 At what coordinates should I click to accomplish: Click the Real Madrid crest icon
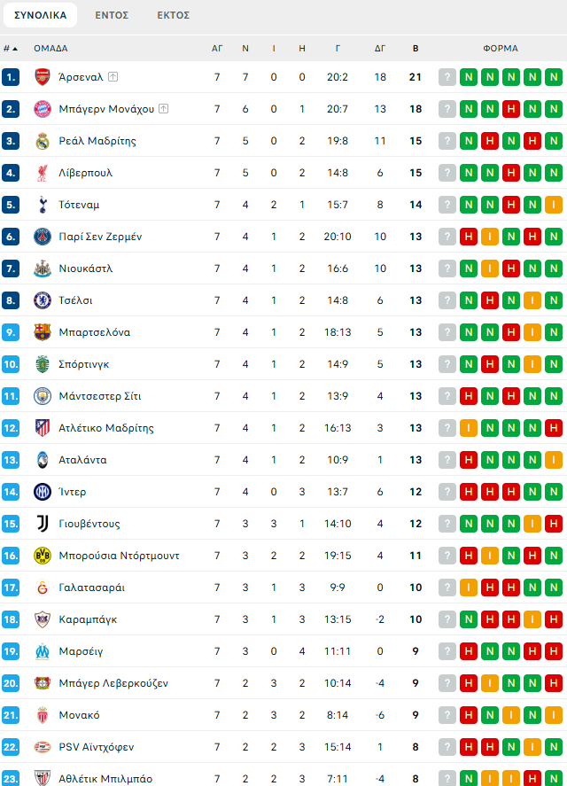(43, 141)
